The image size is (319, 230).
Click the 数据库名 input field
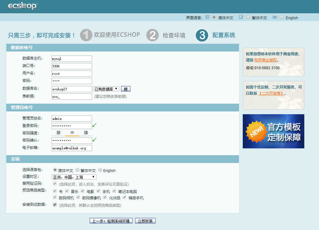(x=72, y=89)
